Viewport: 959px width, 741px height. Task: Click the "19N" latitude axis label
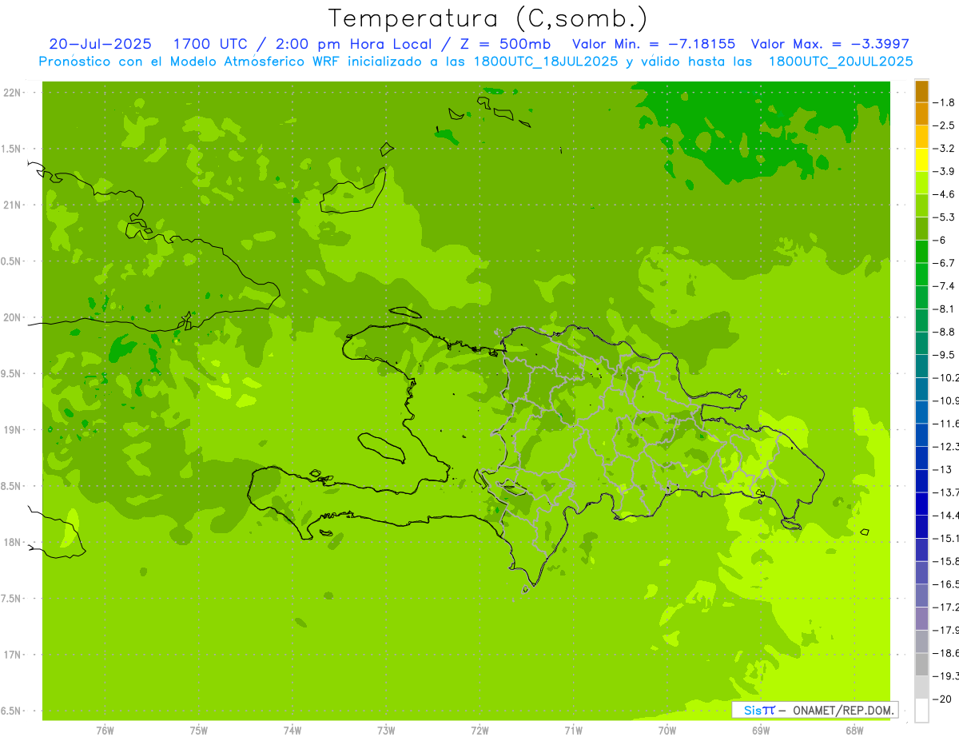coord(12,430)
